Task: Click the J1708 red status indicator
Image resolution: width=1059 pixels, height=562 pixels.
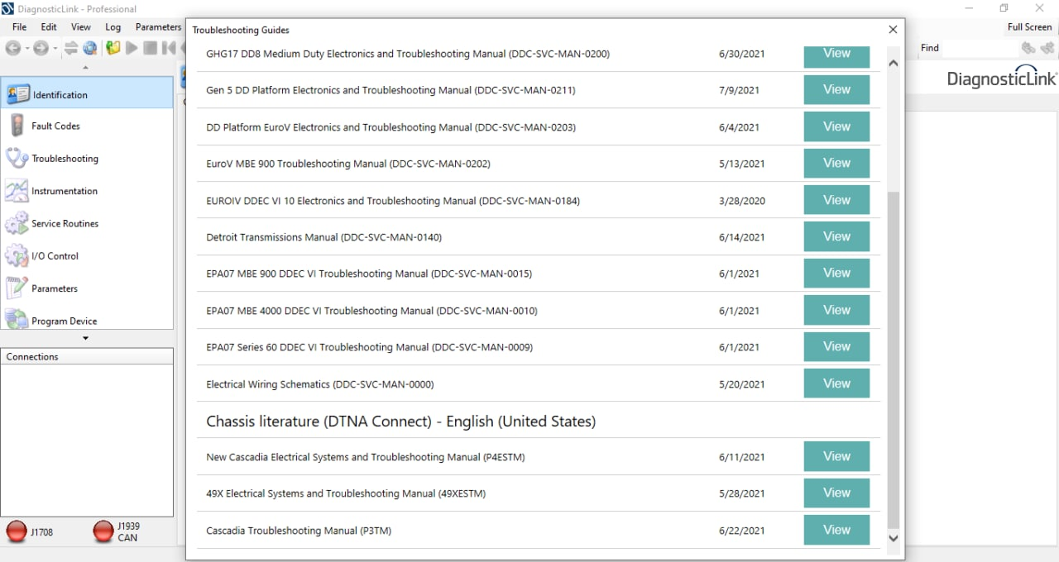Action: point(17,531)
